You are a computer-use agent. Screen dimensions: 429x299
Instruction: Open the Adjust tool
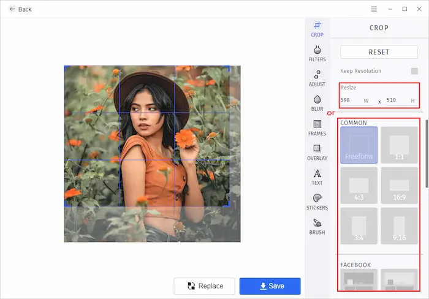coord(317,78)
